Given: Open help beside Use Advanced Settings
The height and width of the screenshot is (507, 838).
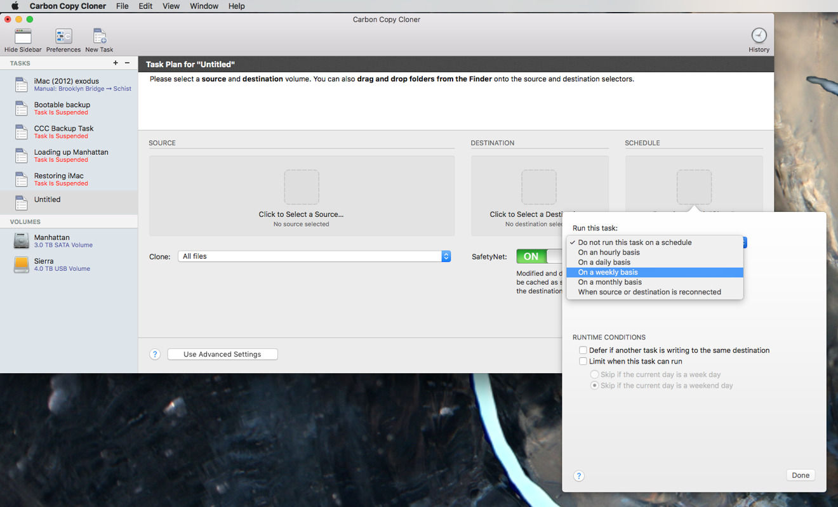Looking at the screenshot, I should pyautogui.click(x=155, y=354).
